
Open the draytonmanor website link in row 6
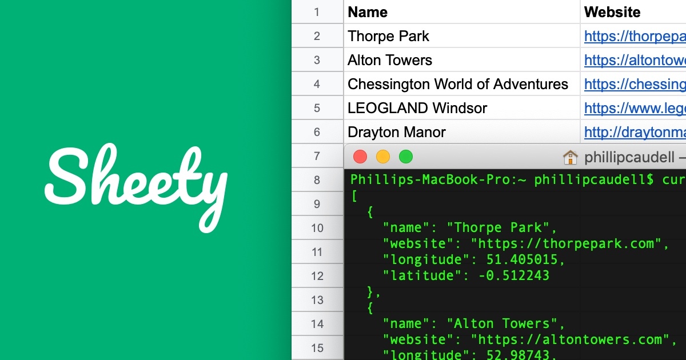pos(635,132)
